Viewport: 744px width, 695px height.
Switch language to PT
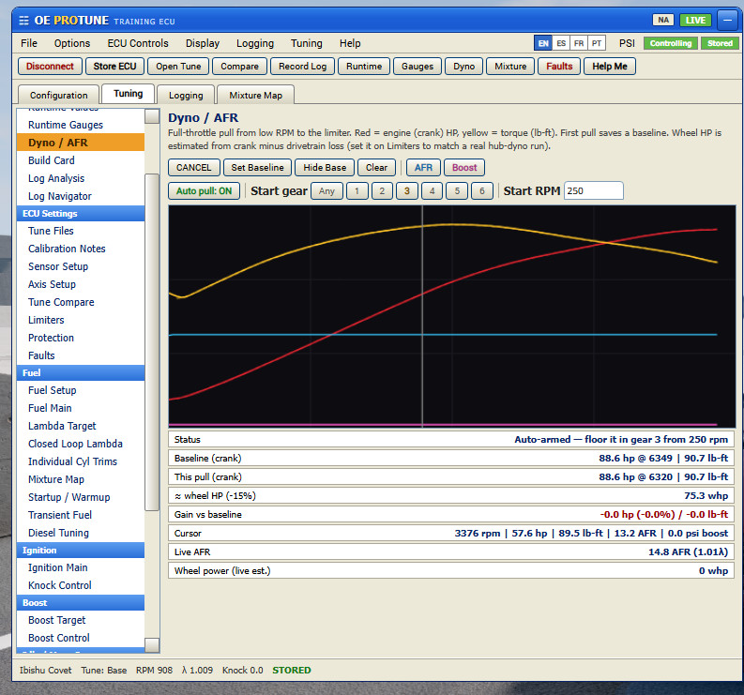597,43
